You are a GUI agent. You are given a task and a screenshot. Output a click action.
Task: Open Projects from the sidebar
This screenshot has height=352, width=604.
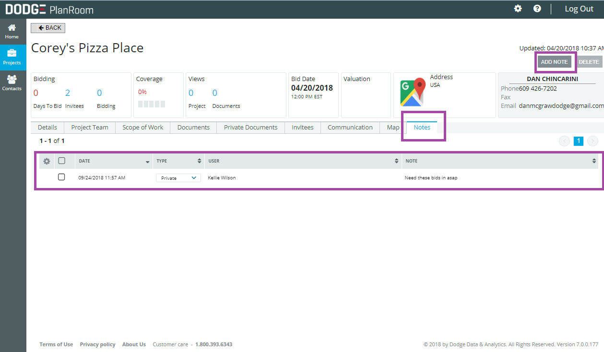[x=12, y=57]
